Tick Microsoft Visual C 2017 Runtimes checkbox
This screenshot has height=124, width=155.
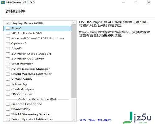pyautogui.click(x=8, y=38)
